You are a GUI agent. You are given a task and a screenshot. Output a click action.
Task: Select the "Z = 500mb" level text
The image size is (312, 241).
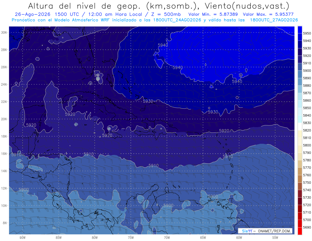pyautogui.click(x=166, y=15)
